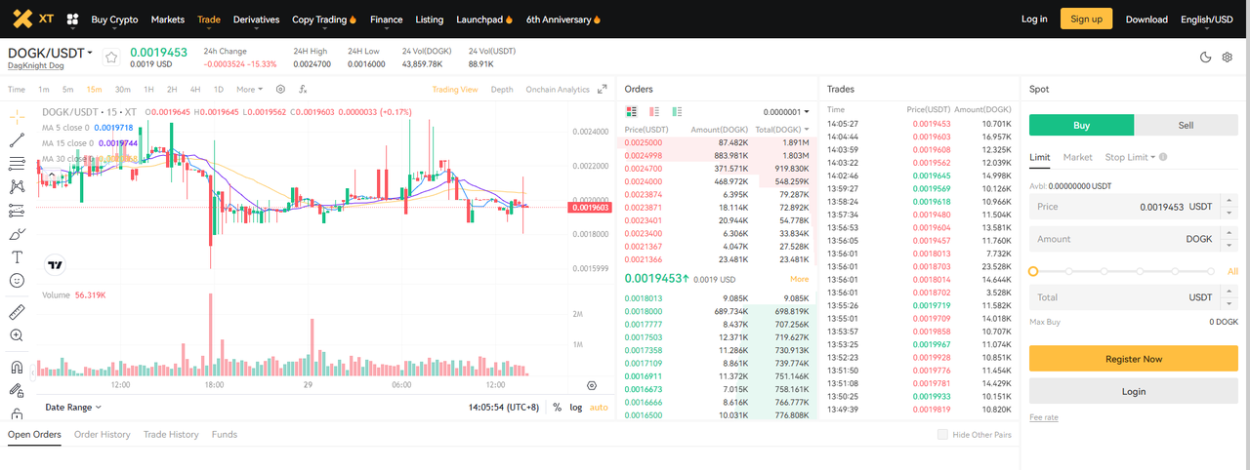Click the Log in link
The image size is (1250, 470).
[x=1034, y=19]
